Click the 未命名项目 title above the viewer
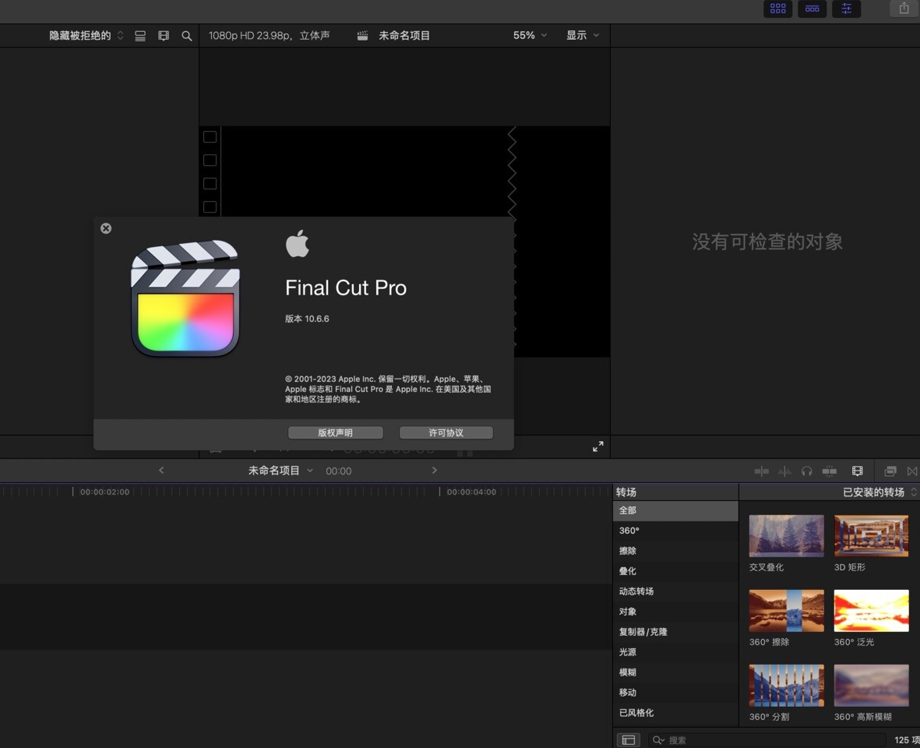The height and width of the screenshot is (748, 920). 404,35
